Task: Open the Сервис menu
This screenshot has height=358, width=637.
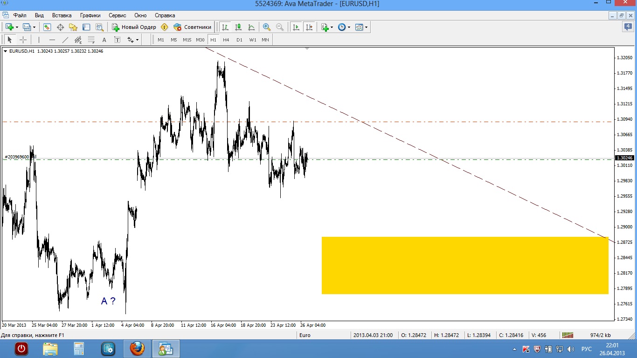Action: click(117, 15)
